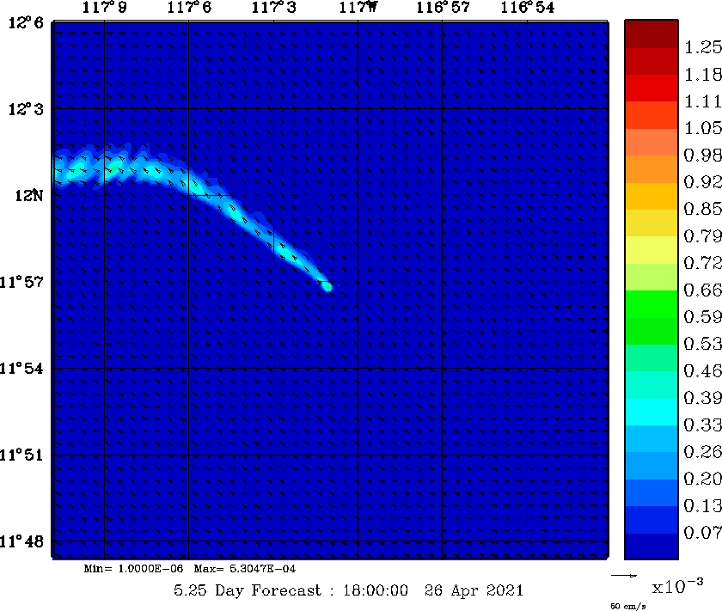Screen dimensions: 722x611
Task: Click the velocity scale reference arrow above 50 cm/s
Action: [x=624, y=575]
